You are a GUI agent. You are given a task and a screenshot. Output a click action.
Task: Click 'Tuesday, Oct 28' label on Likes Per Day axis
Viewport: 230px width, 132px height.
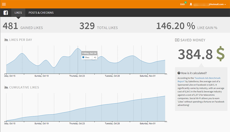click(x=112, y=76)
